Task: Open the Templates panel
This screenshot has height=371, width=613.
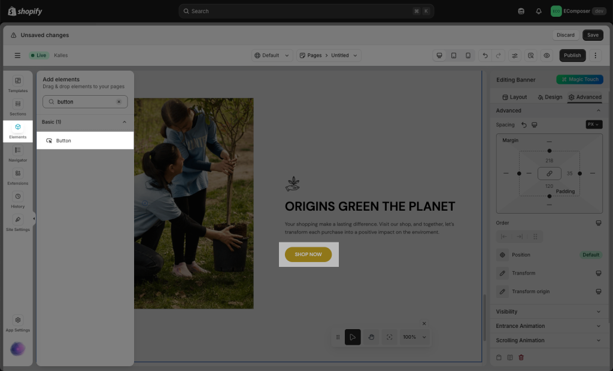Action: pyautogui.click(x=18, y=84)
